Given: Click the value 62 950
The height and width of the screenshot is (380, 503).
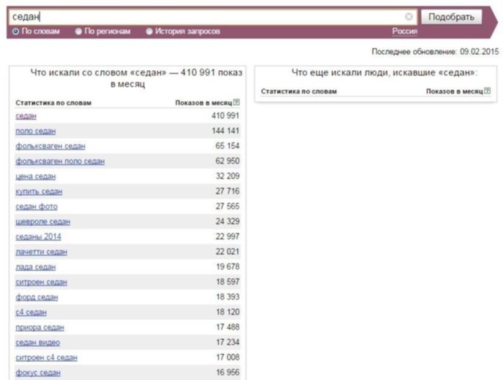Looking at the screenshot, I should (227, 161).
